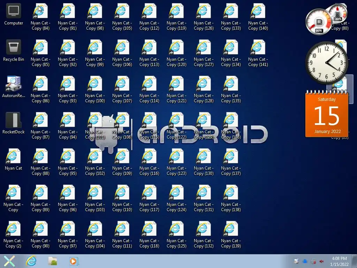Open the Android folder taskbar icon
The width and height of the screenshot is (357, 268).
click(53, 261)
